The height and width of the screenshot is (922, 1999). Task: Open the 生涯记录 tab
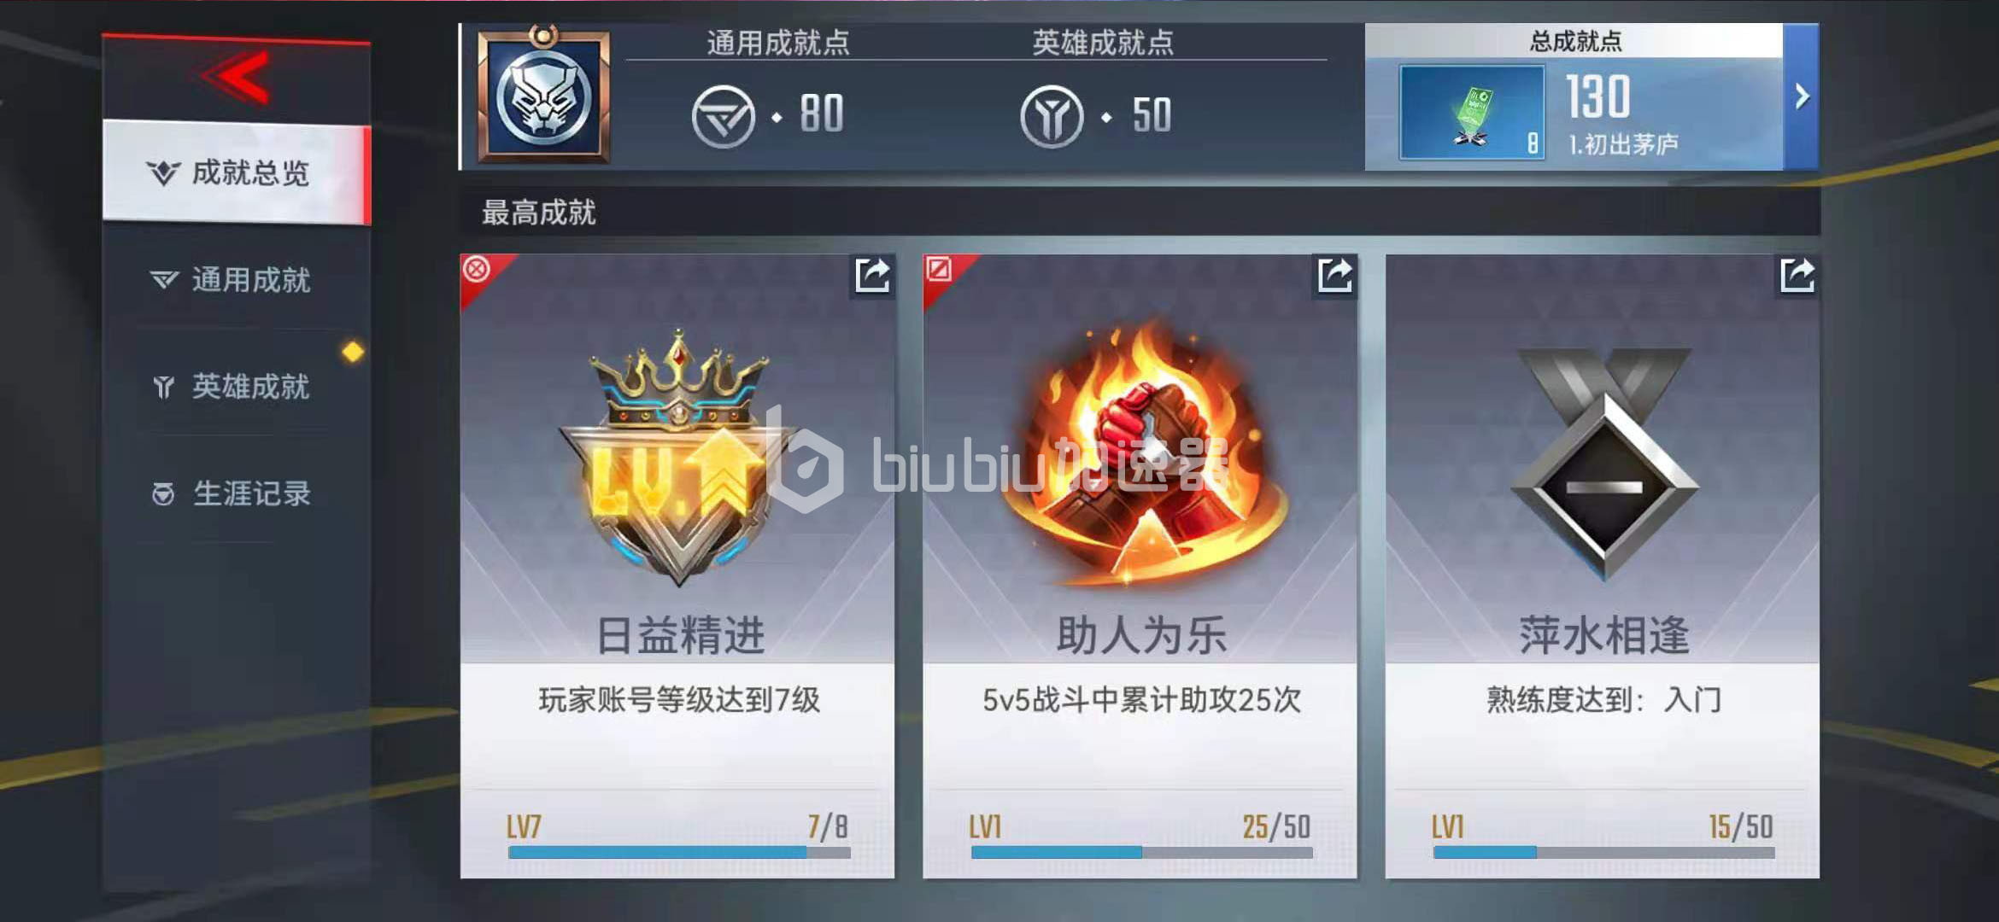coord(237,493)
